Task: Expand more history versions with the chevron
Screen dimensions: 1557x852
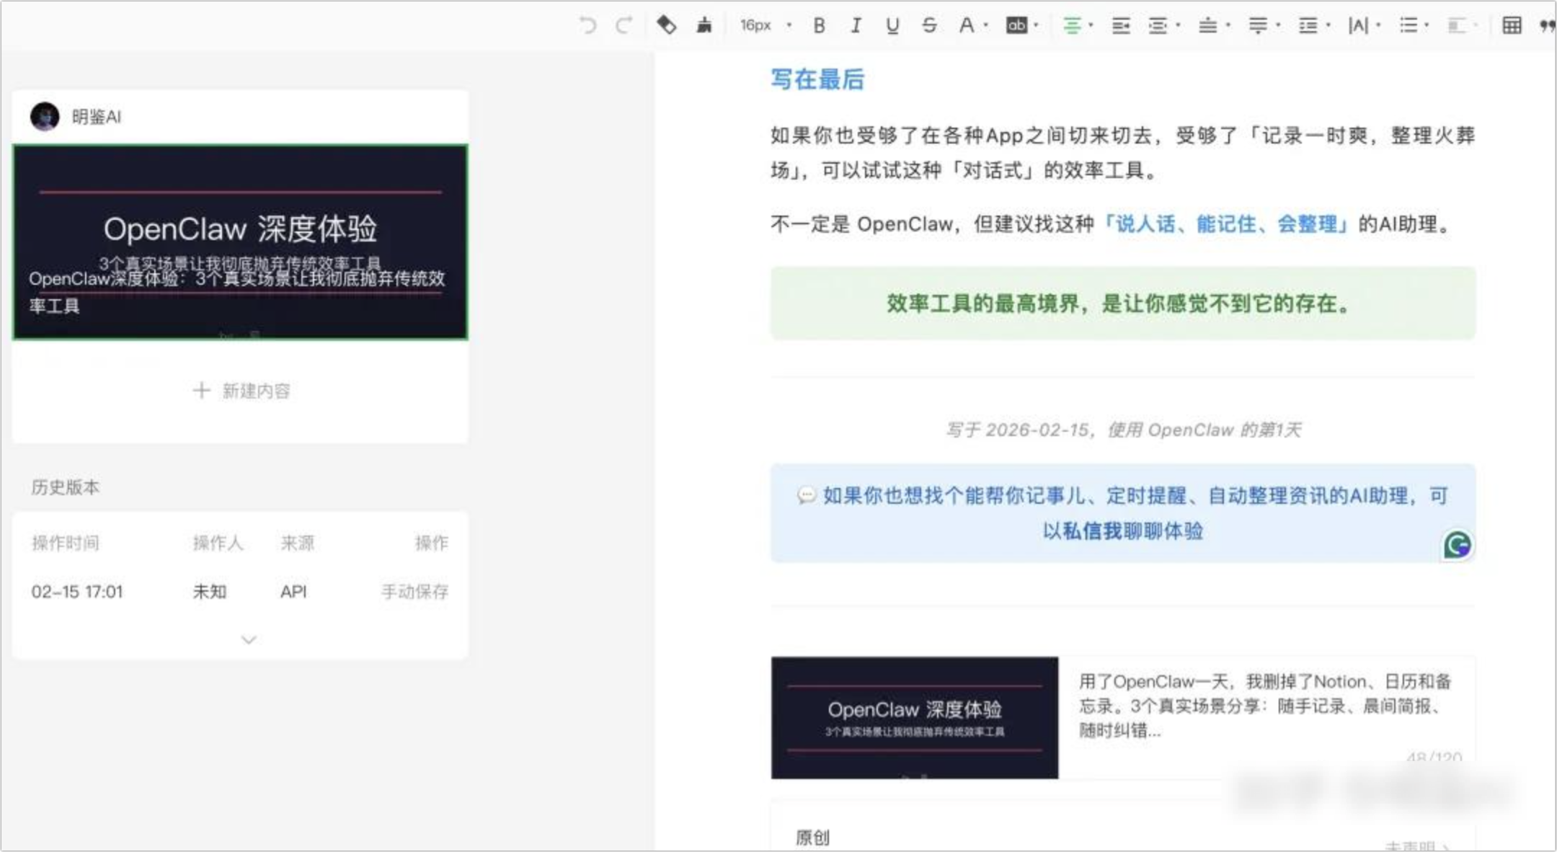Action: coord(248,639)
